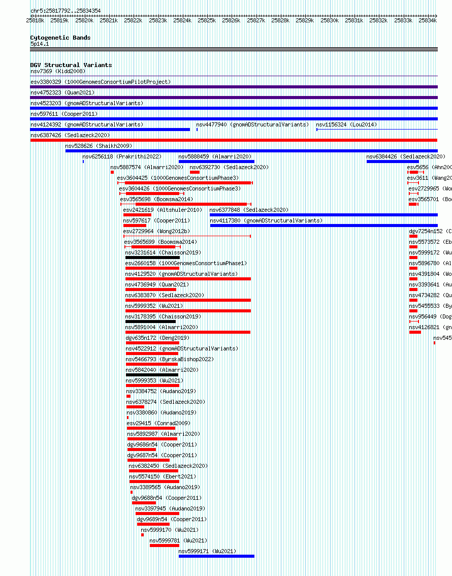Select the nsv597611 (Cooper2011) variant label
This screenshot has width=452, height=576.
(64, 114)
